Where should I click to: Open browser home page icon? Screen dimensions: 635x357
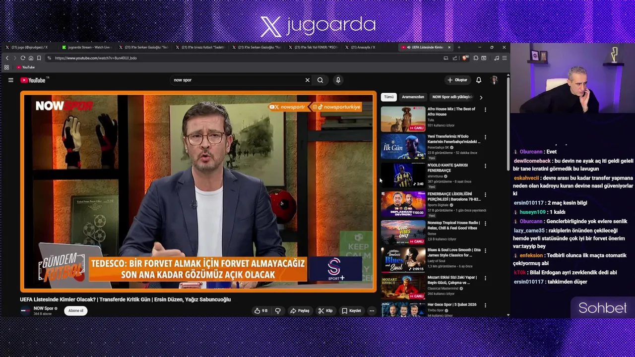31,58
